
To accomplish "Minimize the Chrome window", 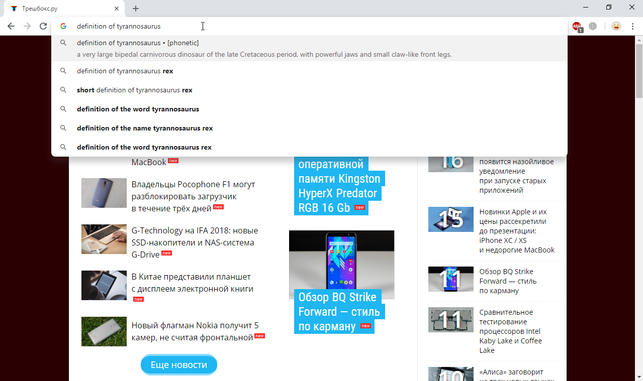I will tap(586, 7).
